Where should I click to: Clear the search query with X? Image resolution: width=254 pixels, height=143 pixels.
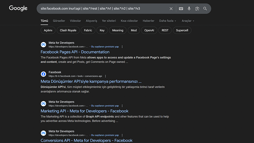pos(171,9)
